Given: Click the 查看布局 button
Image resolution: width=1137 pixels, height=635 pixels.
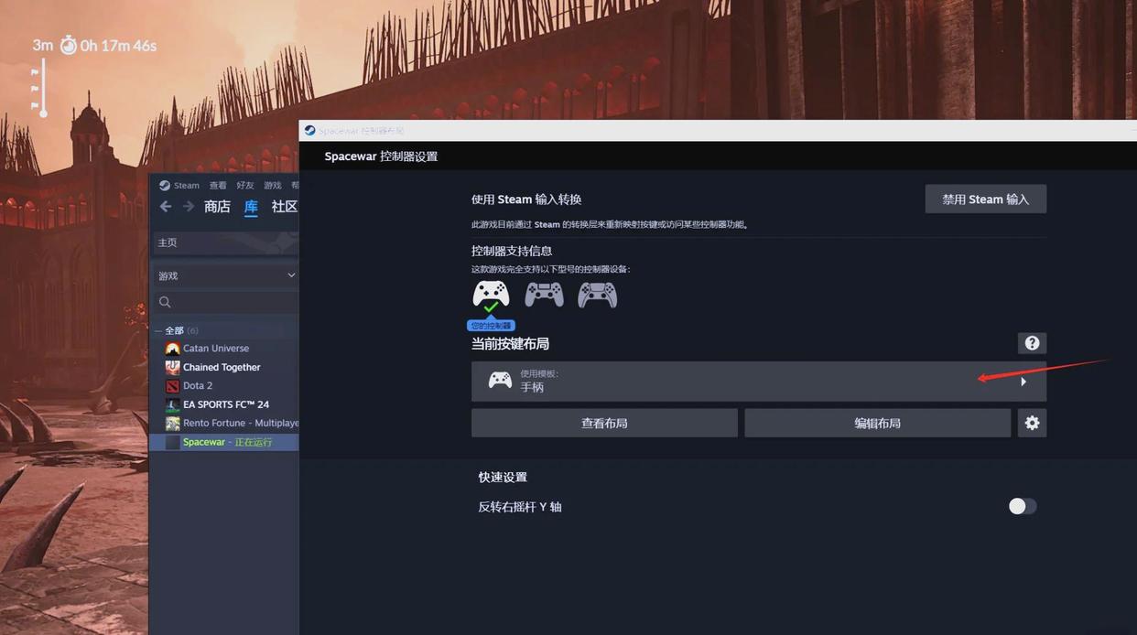Looking at the screenshot, I should [x=604, y=423].
